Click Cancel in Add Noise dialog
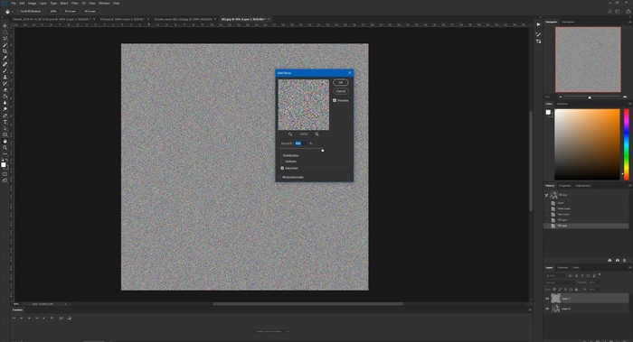633x342 pixels. [341, 91]
